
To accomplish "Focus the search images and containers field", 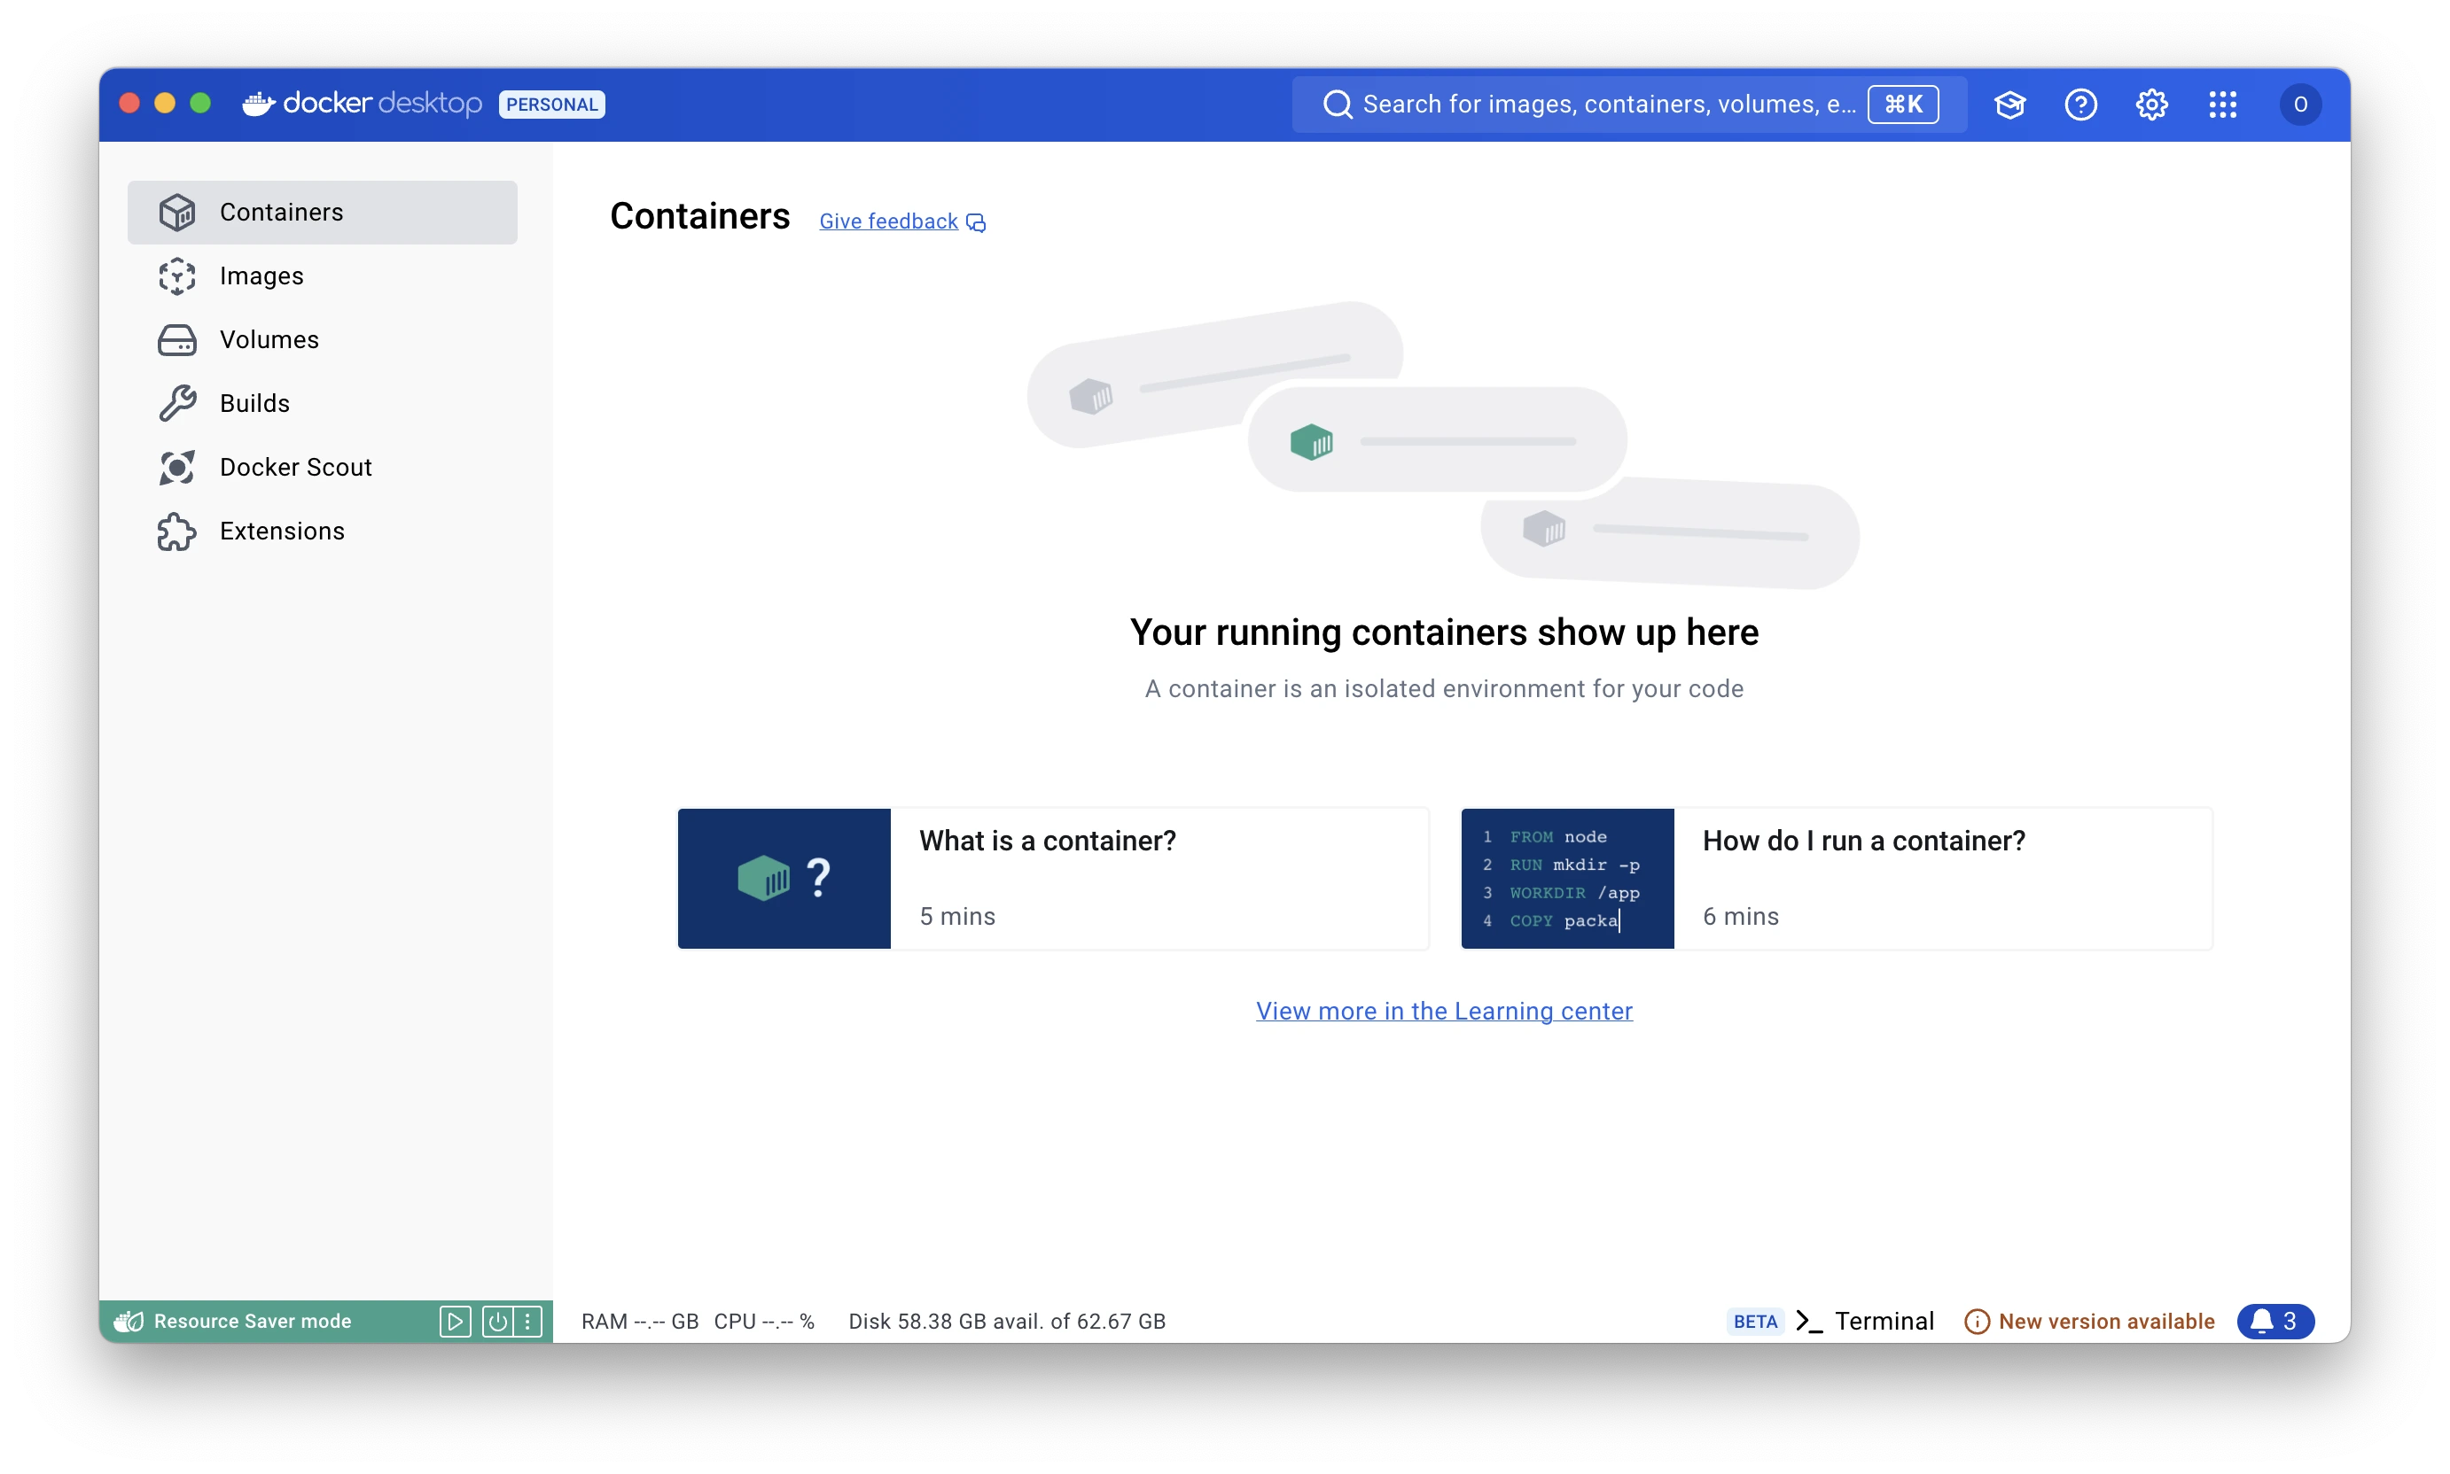I will pos(1628,105).
